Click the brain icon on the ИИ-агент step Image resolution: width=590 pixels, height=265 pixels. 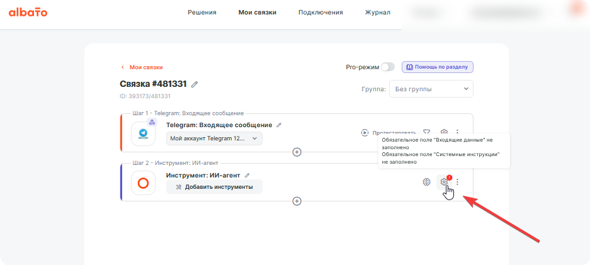point(426,182)
